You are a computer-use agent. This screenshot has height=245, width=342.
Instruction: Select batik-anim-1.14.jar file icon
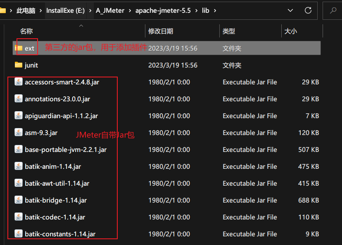[19, 166]
